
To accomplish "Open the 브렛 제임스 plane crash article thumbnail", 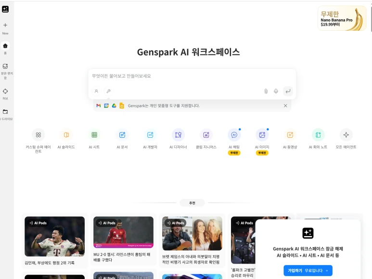I will coord(192,233).
